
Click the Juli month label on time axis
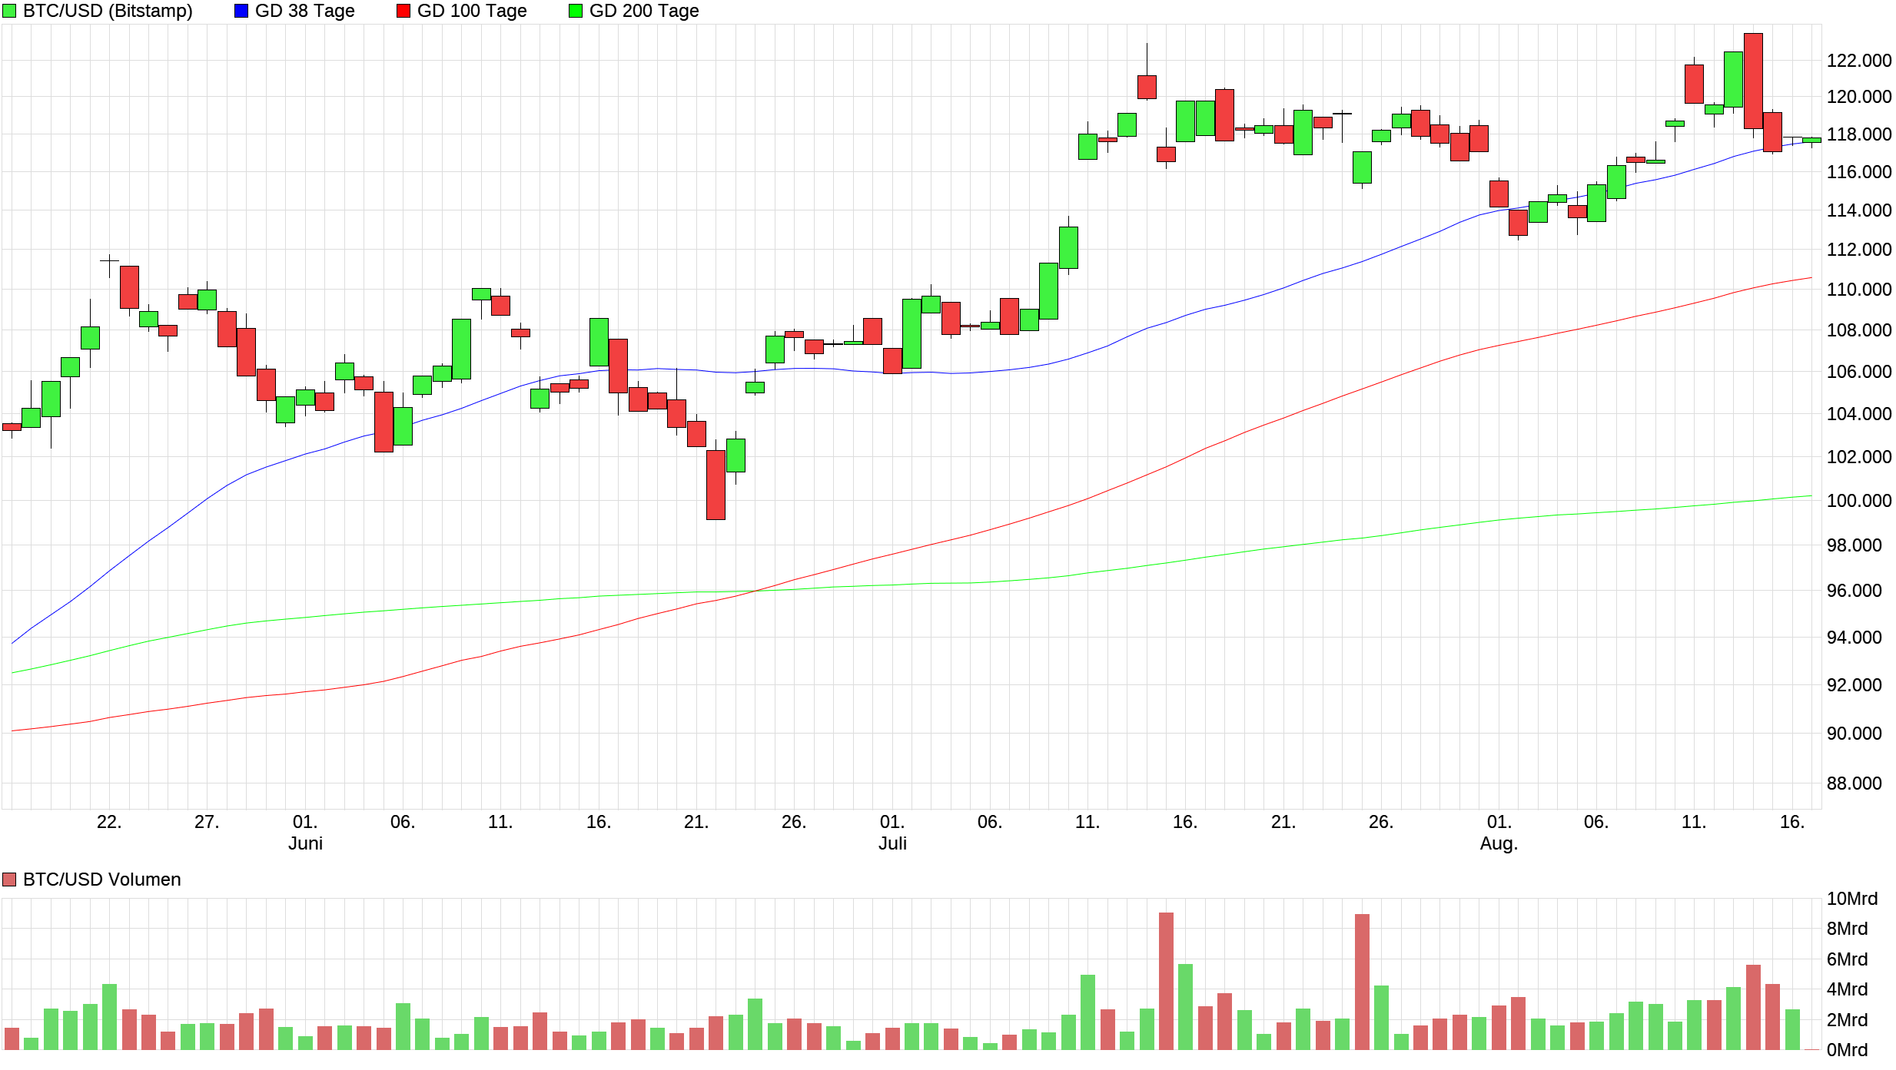[x=892, y=843]
